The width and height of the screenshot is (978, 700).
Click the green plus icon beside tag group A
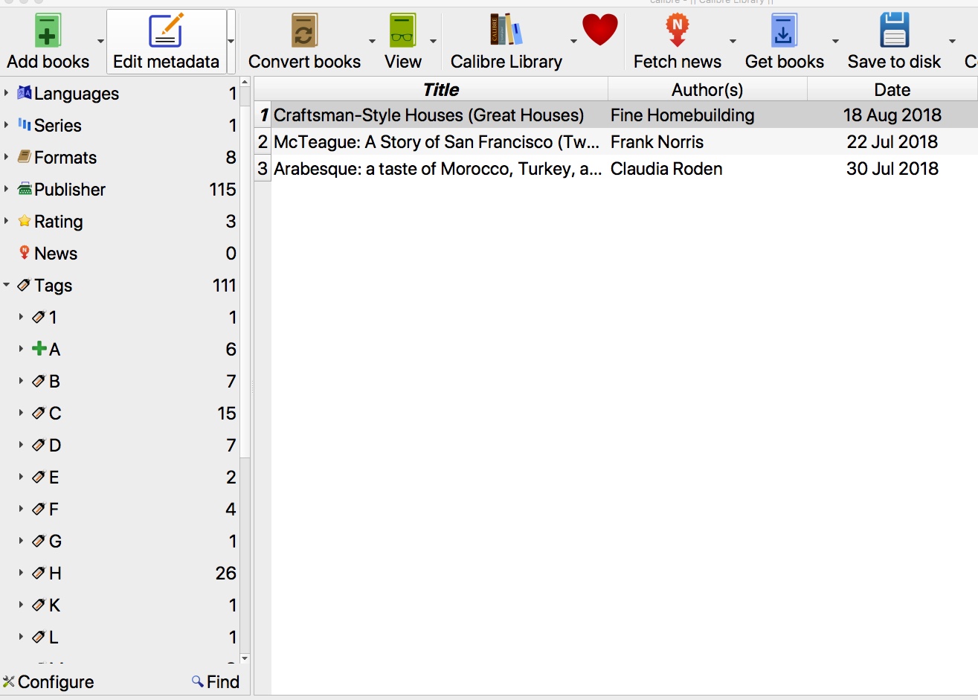pos(39,348)
